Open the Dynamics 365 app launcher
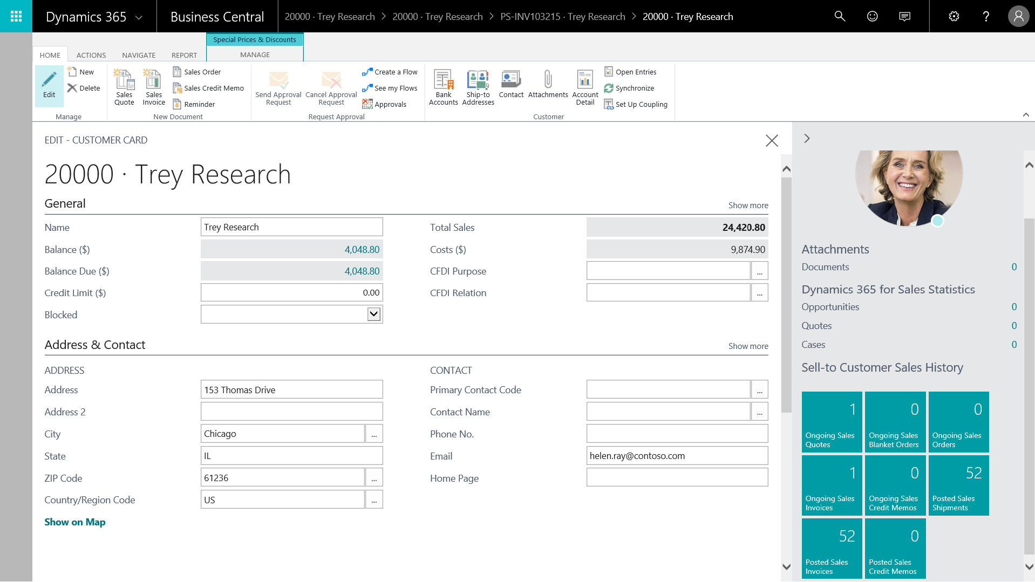Image resolution: width=1035 pixels, height=582 pixels. click(16, 16)
